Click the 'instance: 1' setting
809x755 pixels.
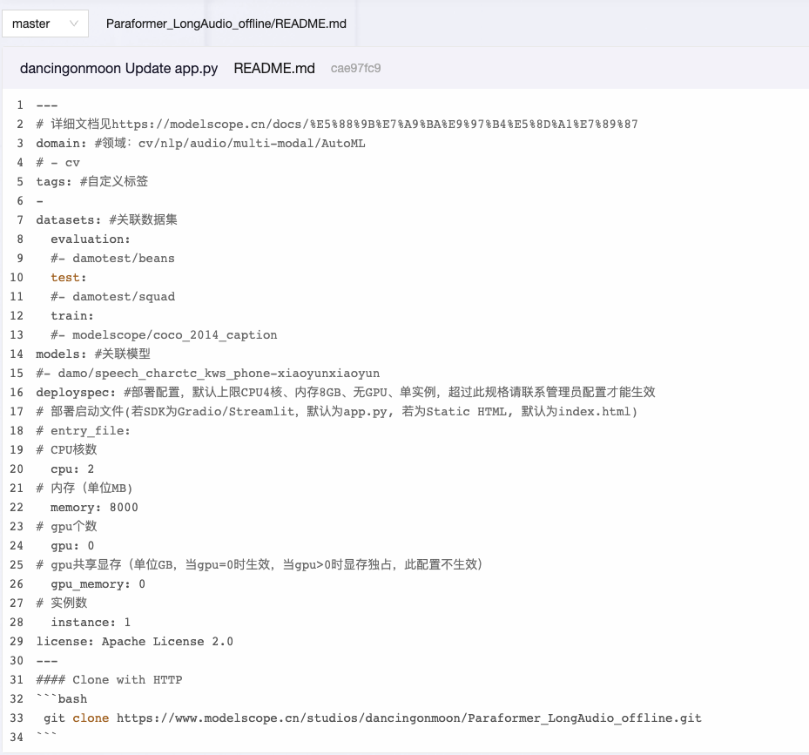tap(91, 623)
